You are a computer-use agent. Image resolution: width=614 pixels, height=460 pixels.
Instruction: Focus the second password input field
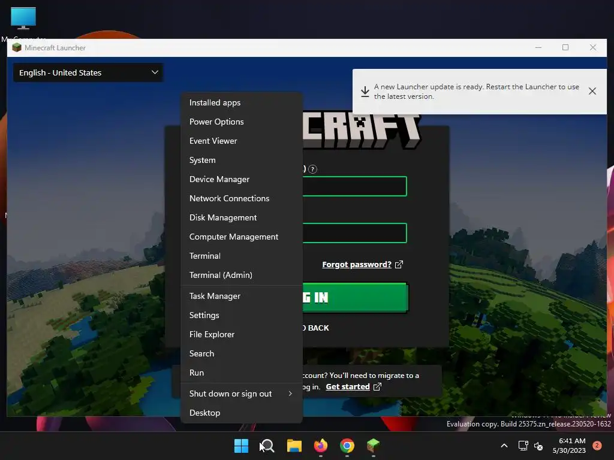coord(355,233)
